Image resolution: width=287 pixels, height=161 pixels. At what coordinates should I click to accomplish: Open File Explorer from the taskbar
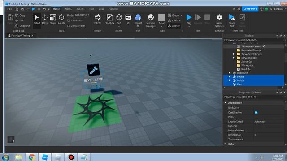(19, 157)
